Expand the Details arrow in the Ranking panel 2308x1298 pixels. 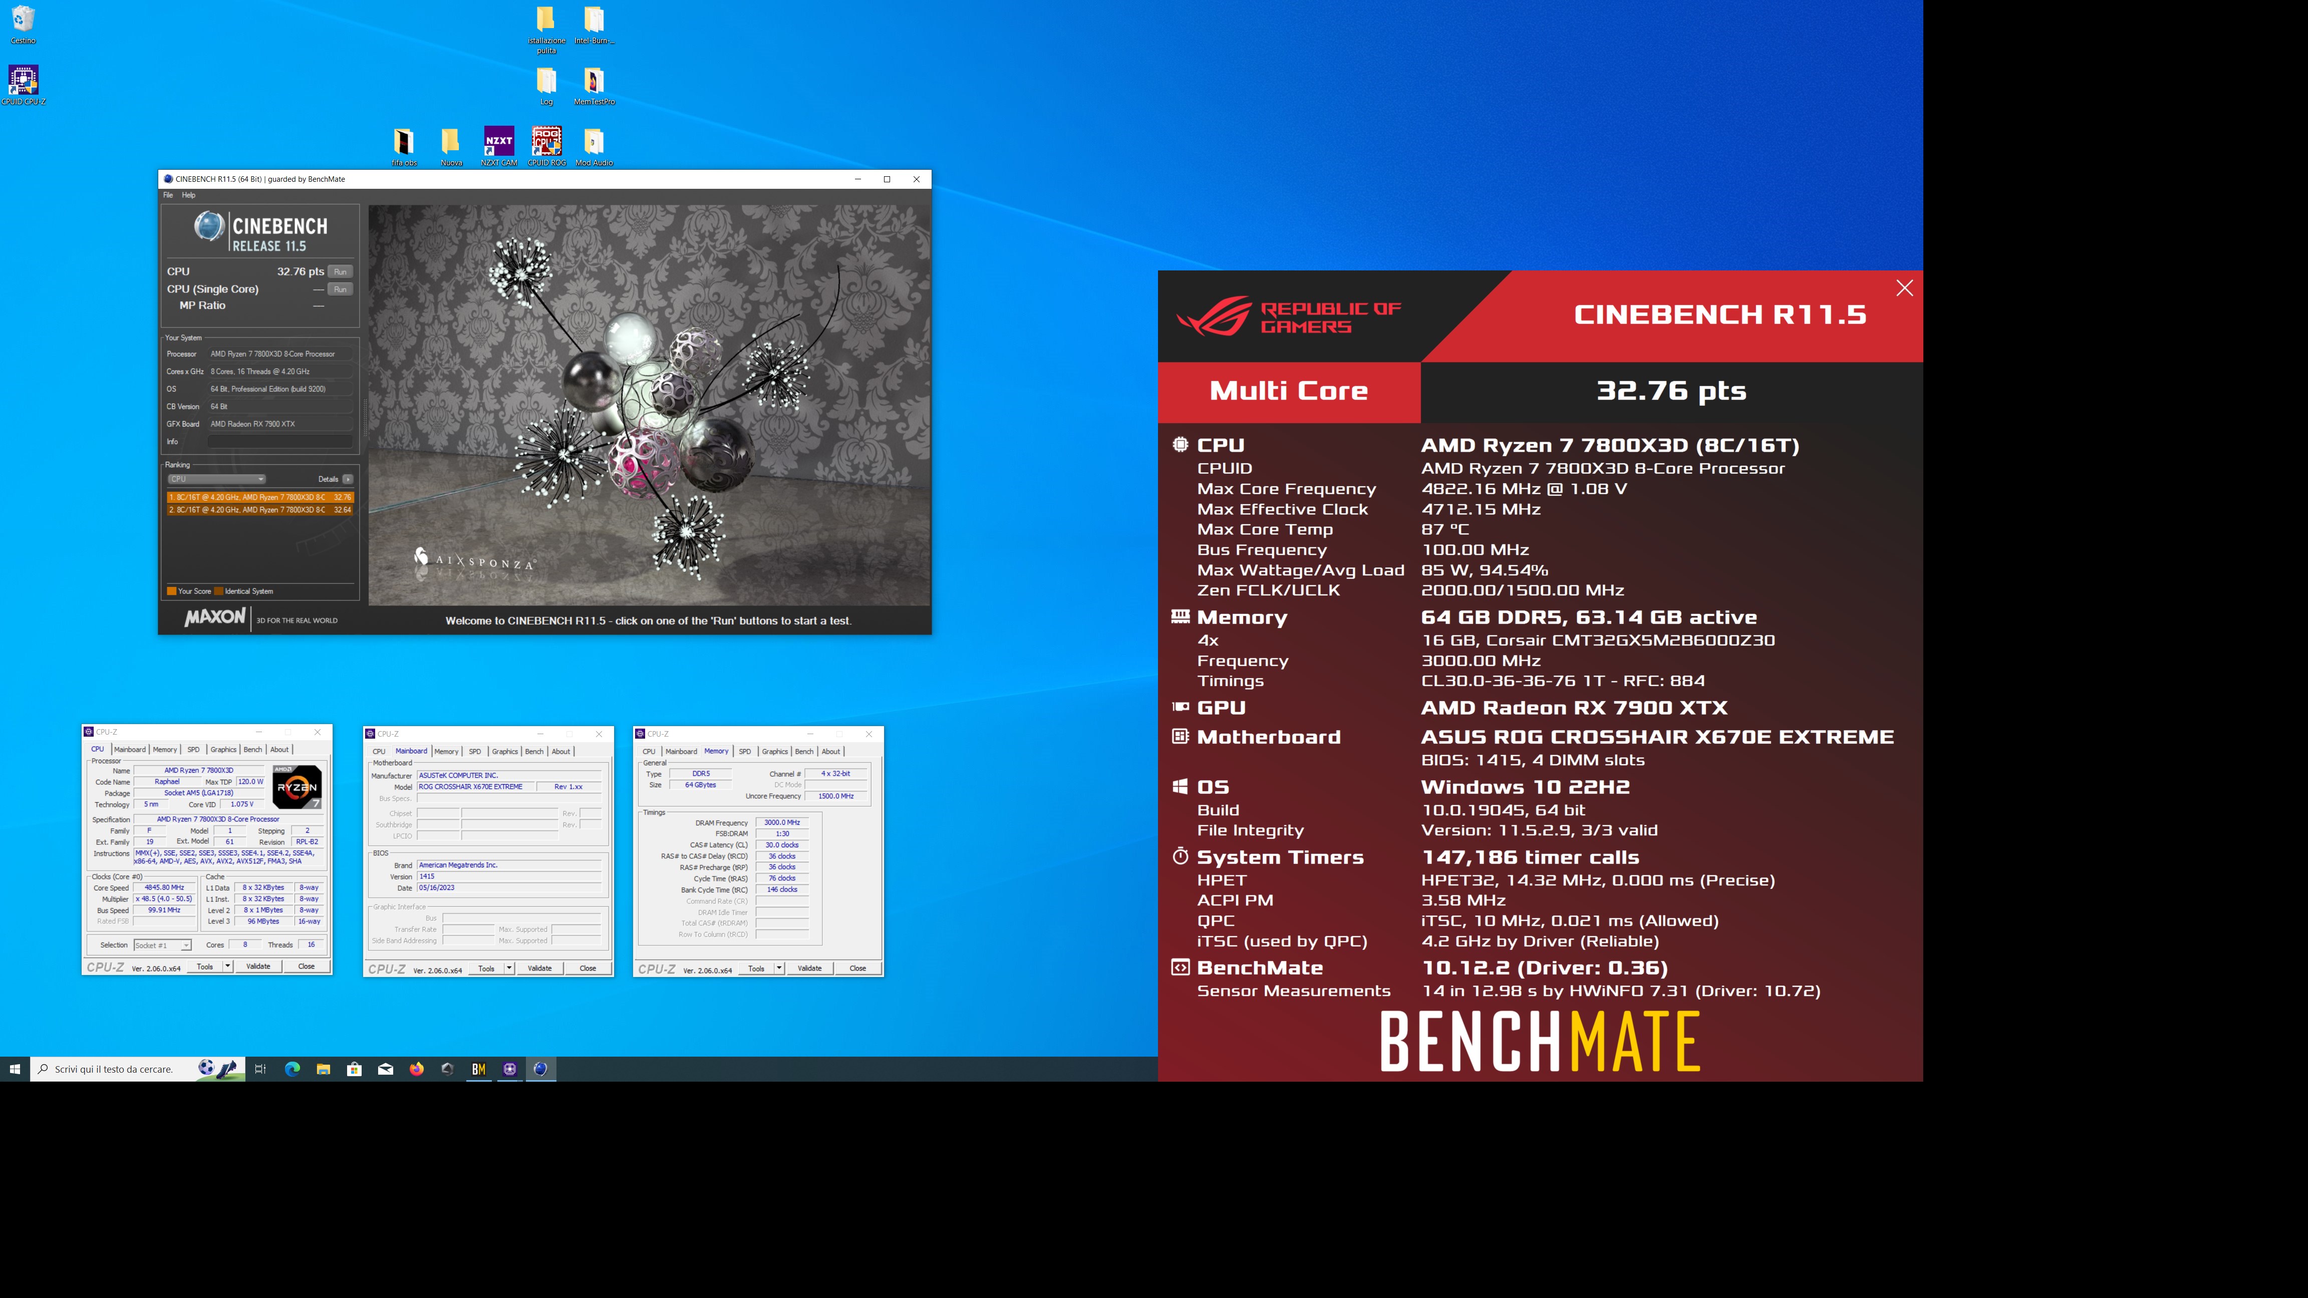pyautogui.click(x=348, y=479)
